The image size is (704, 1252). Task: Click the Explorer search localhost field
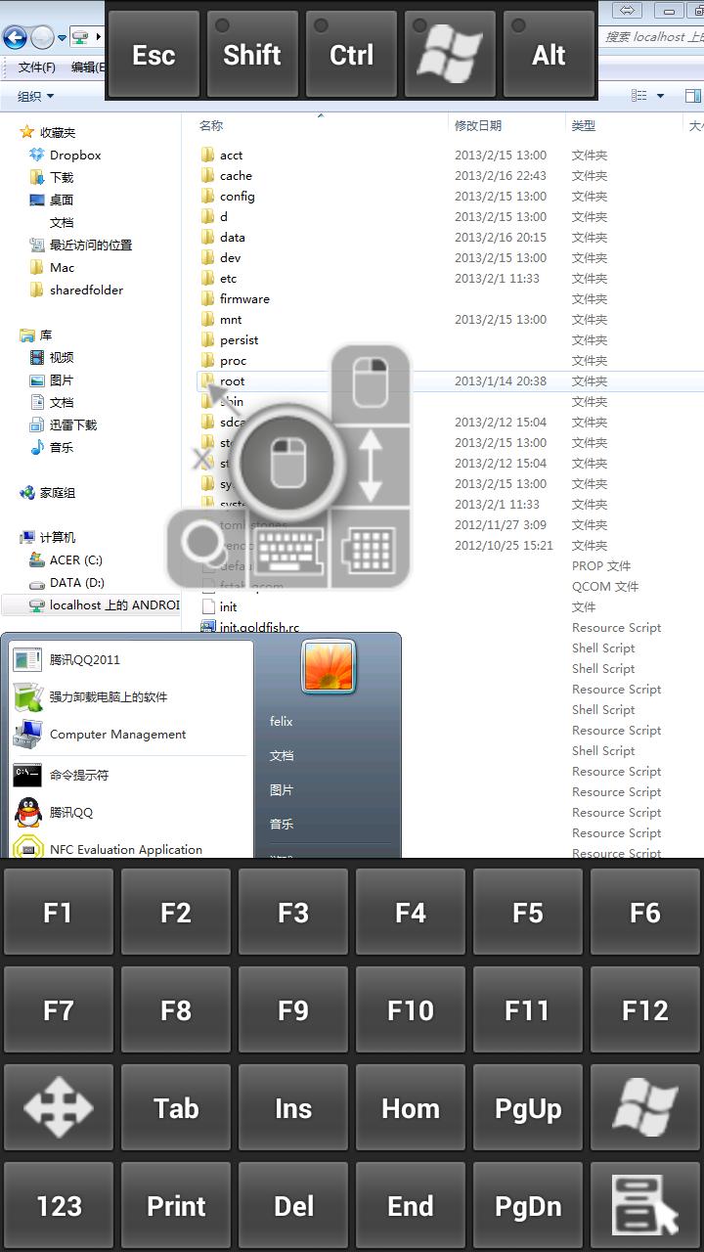pos(651,37)
